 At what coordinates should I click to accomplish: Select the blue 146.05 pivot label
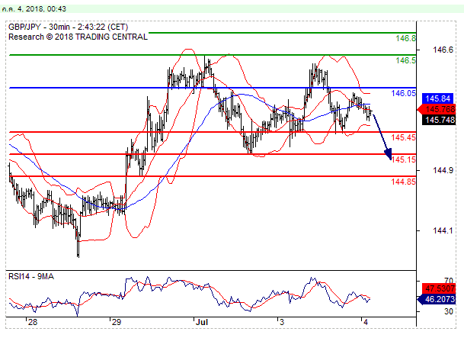403,93
